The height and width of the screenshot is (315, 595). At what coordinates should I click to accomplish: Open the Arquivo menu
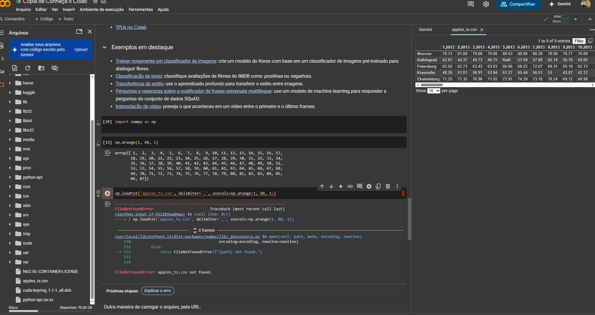point(23,9)
